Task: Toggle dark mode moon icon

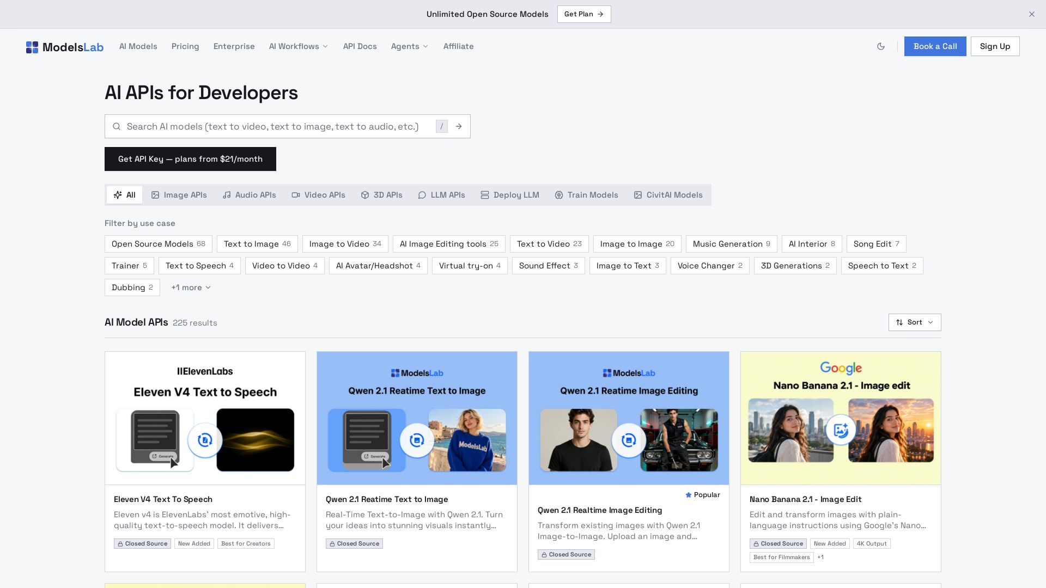Action: [x=881, y=46]
